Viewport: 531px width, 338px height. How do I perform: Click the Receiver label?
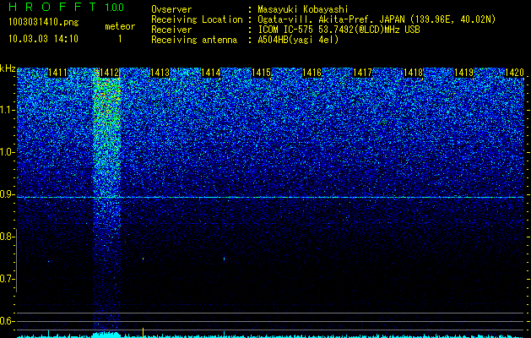[171, 30]
